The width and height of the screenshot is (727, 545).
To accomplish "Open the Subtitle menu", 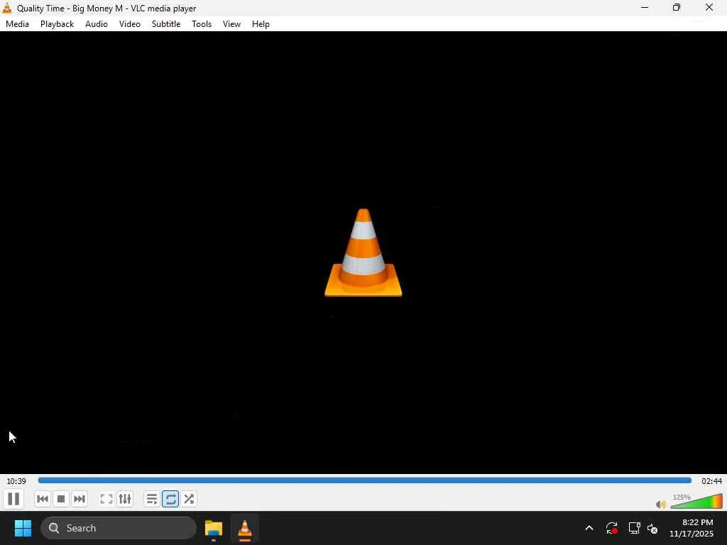I will (x=166, y=24).
